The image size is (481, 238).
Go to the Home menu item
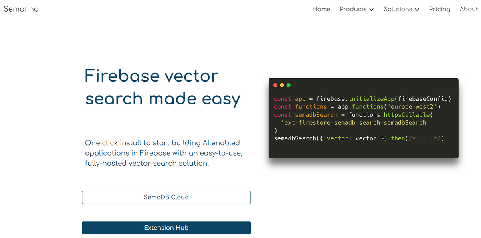click(321, 9)
